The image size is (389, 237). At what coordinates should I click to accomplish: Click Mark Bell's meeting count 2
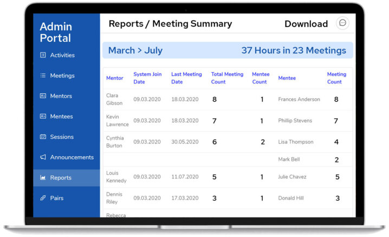click(x=336, y=160)
